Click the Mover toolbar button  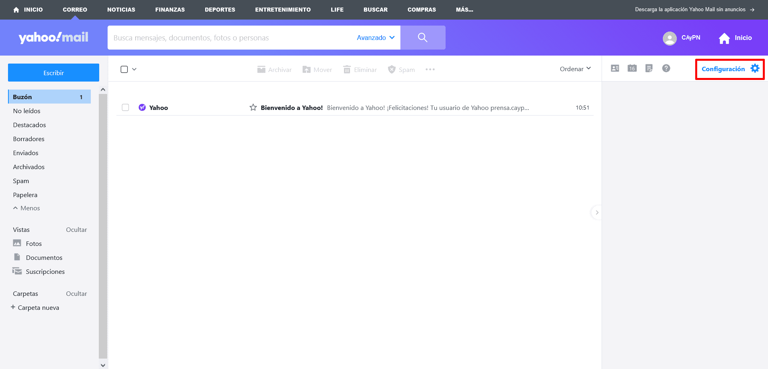pos(317,70)
